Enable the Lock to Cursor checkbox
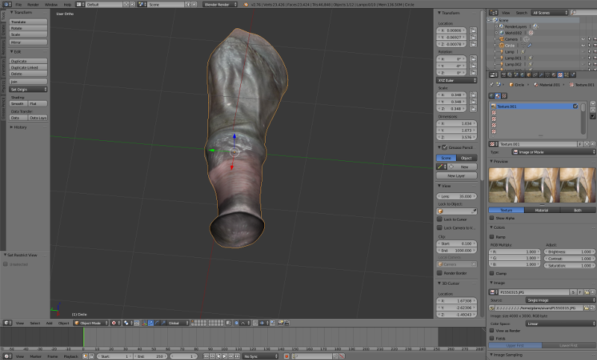The image size is (597, 360). (440, 220)
